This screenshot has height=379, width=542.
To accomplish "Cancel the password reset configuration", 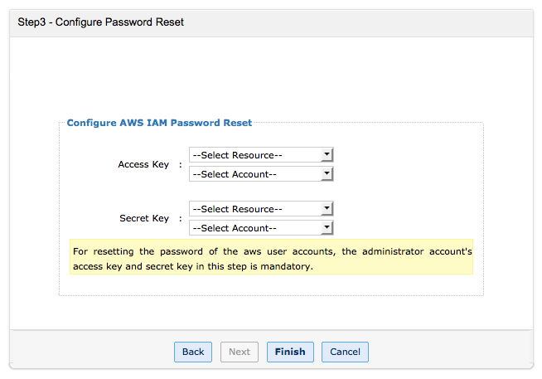I will pos(345,352).
